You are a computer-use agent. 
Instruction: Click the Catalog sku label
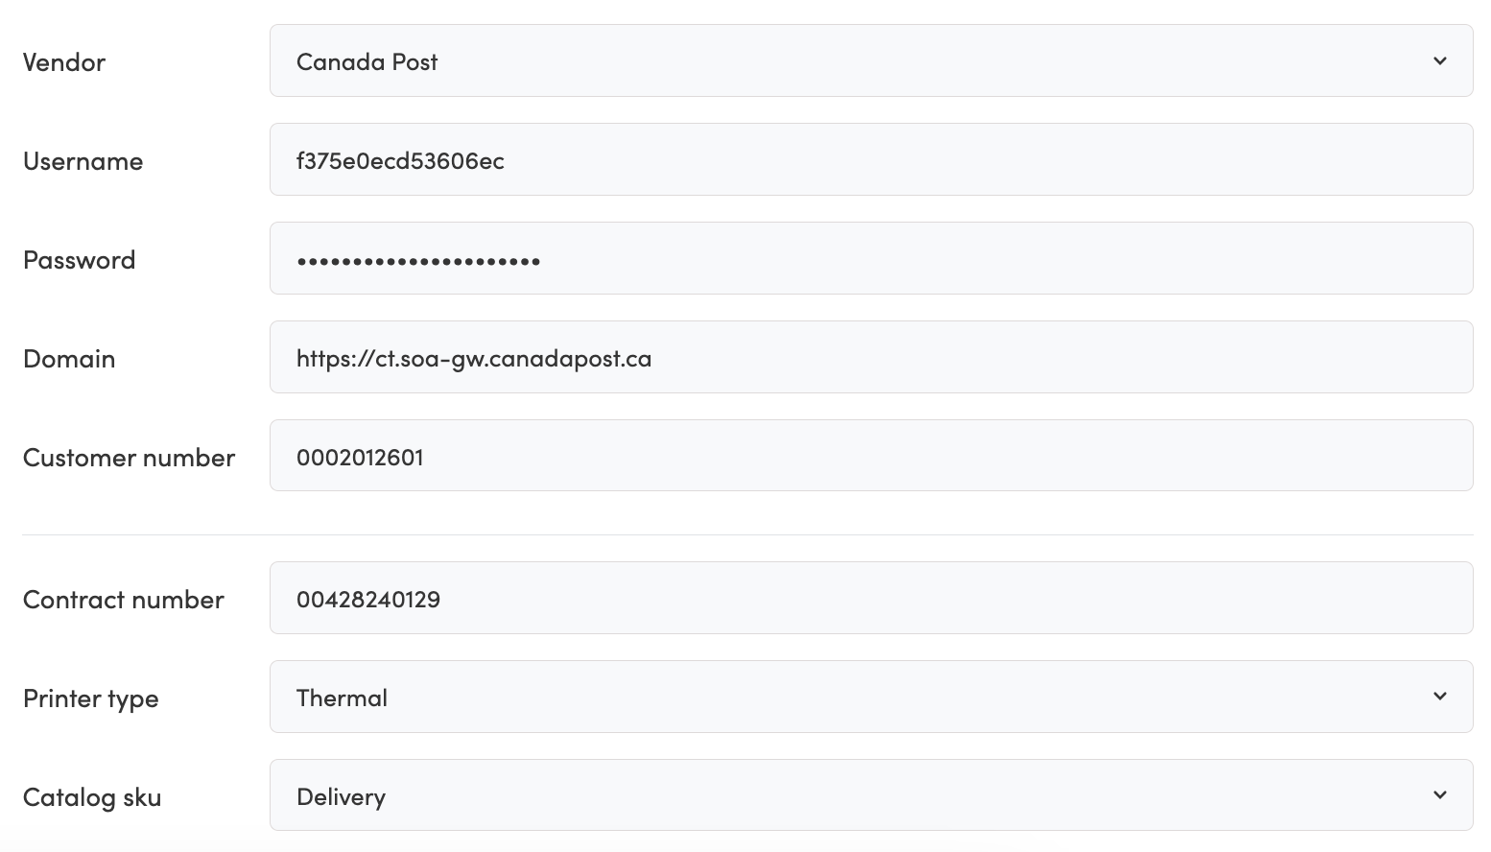coord(92,797)
